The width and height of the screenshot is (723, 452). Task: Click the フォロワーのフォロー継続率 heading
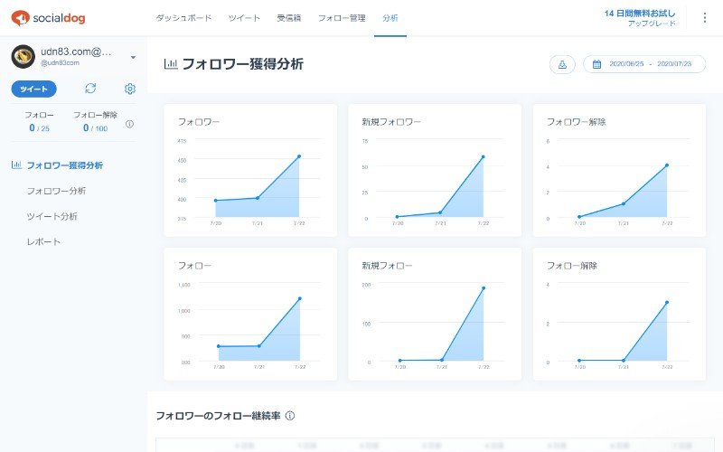tap(218, 416)
